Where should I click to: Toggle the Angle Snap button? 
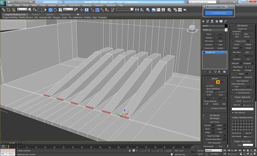(x=97, y=10)
